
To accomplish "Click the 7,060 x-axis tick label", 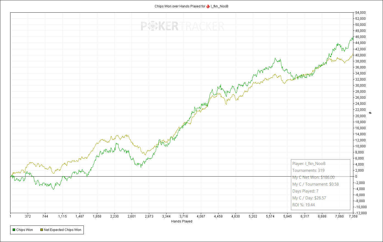I will click(x=339, y=216).
